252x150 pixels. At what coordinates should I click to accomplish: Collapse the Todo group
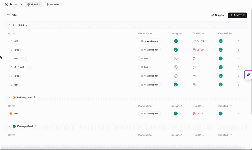9,25
